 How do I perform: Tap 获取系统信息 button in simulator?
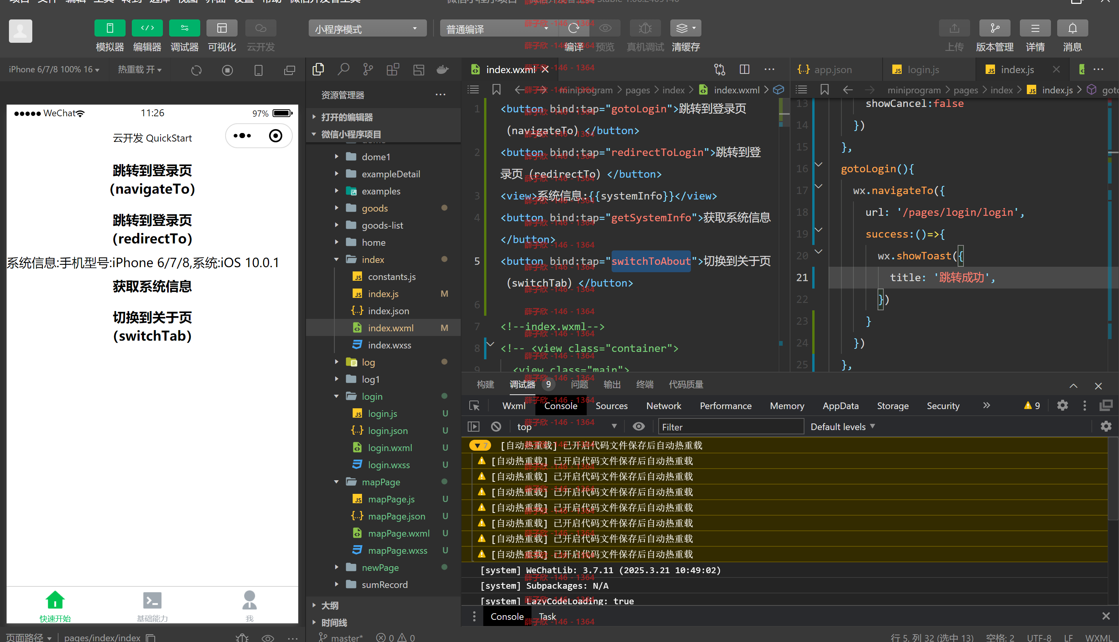click(x=152, y=287)
